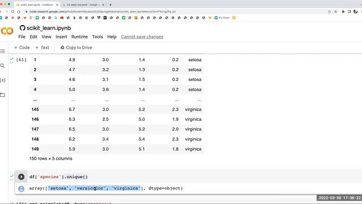Screen dimensions: 362x204
Task: Open the KU Zoom bookmark
Action: [x=222, y=18]
